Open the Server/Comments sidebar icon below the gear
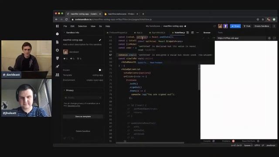 tap(57, 58)
